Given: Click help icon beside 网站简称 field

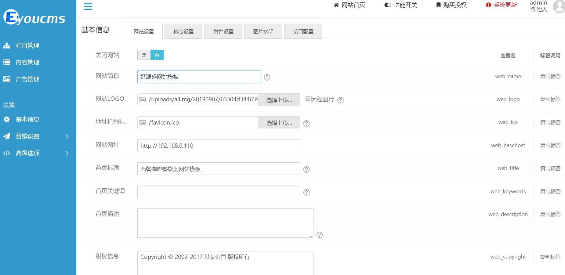Looking at the screenshot, I should (267, 77).
